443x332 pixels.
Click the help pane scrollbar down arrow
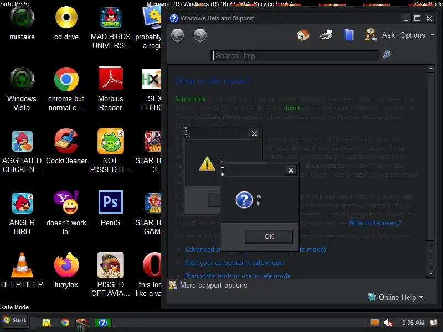coord(431,274)
